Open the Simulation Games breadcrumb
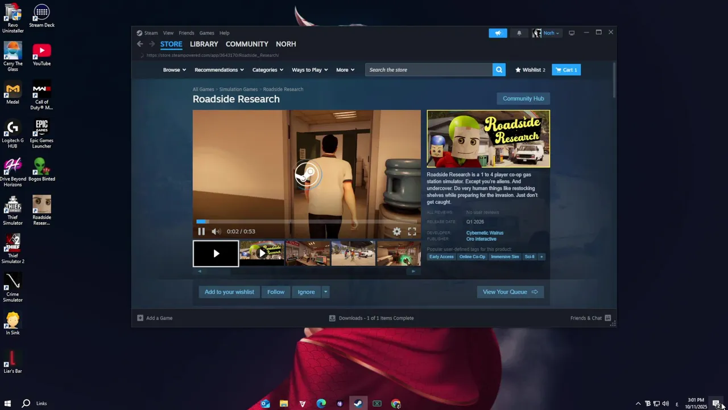 coord(238,89)
